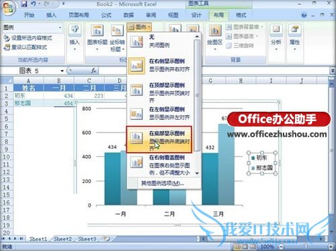Image resolution: width=336 pixels, height=251 pixels.
Task: Click the zoom in plus button
Action: (x=331, y=247)
